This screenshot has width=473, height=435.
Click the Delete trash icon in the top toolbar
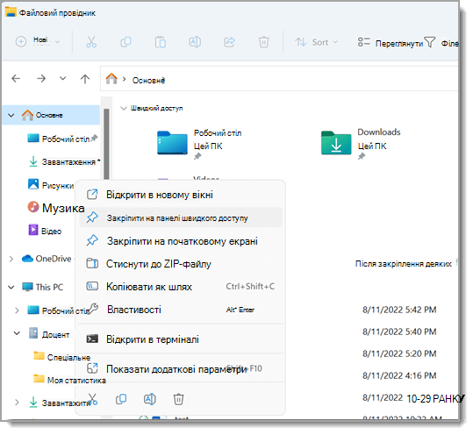coord(263,42)
